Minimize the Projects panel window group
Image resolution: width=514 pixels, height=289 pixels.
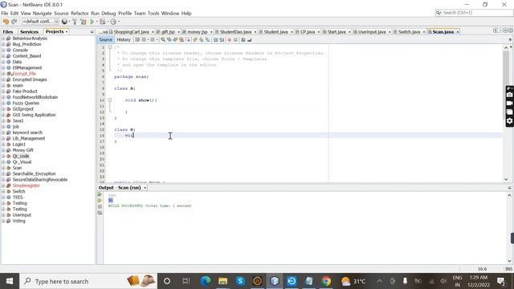tap(92, 32)
